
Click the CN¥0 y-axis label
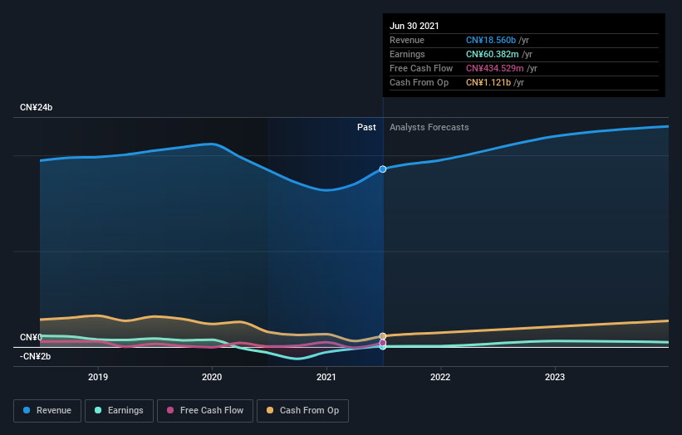(x=31, y=337)
